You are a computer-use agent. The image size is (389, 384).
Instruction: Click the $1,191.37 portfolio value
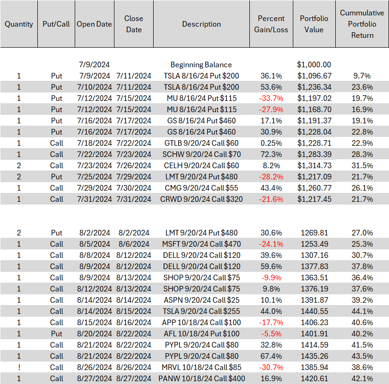(x=314, y=121)
